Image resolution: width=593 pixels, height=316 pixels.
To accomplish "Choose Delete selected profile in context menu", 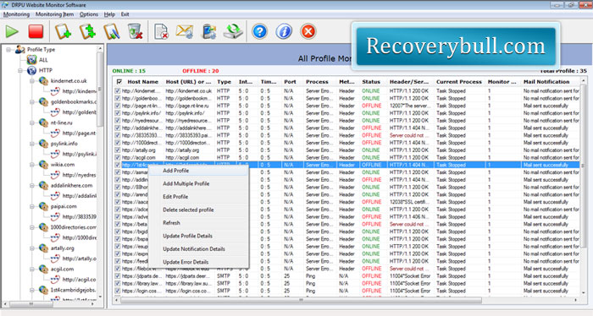I will [x=199, y=210].
